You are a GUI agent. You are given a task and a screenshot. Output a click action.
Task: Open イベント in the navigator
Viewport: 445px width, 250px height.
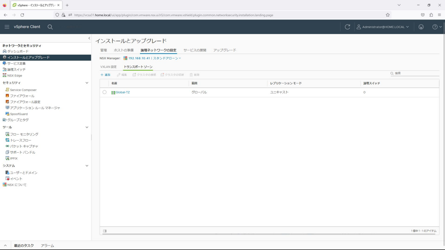pyautogui.click(x=16, y=179)
